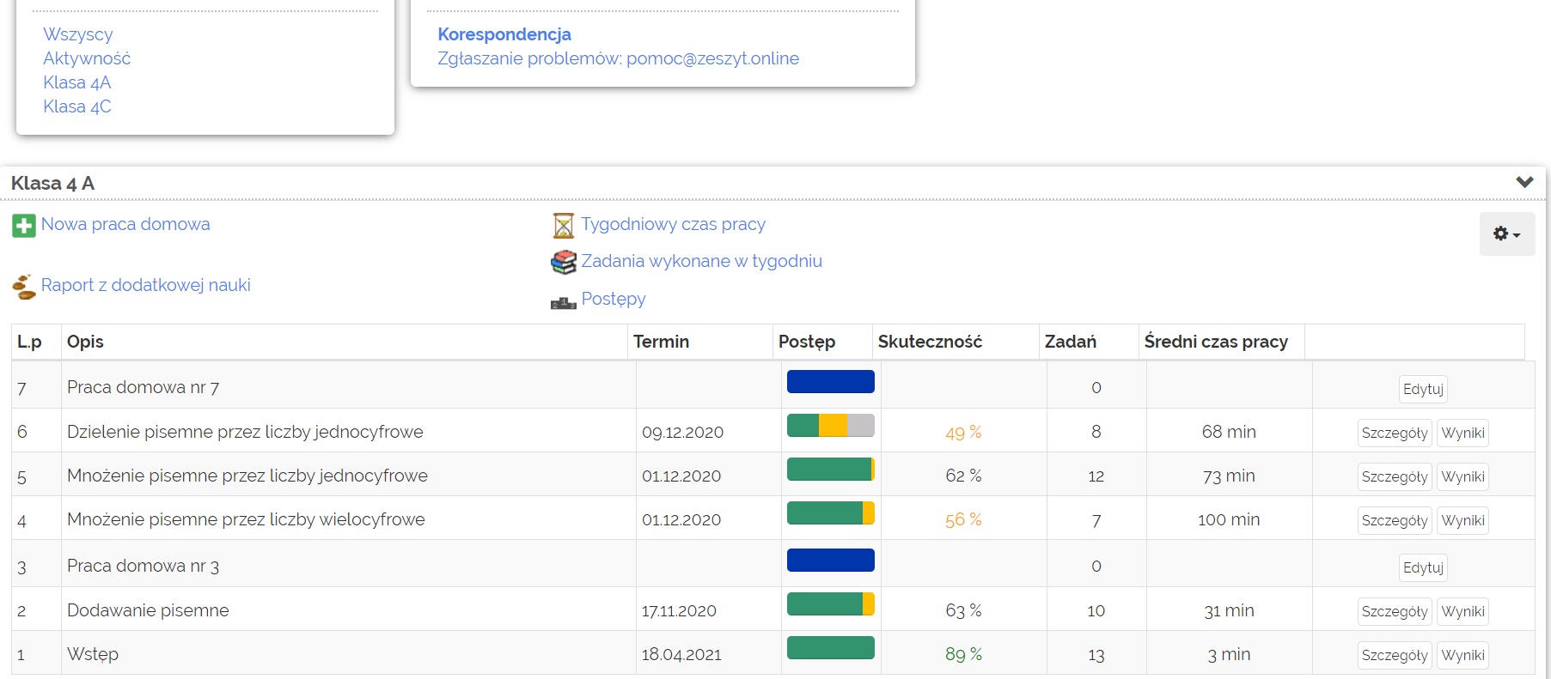Open the Klasa 4C link
The height and width of the screenshot is (679, 1551).
(x=77, y=106)
